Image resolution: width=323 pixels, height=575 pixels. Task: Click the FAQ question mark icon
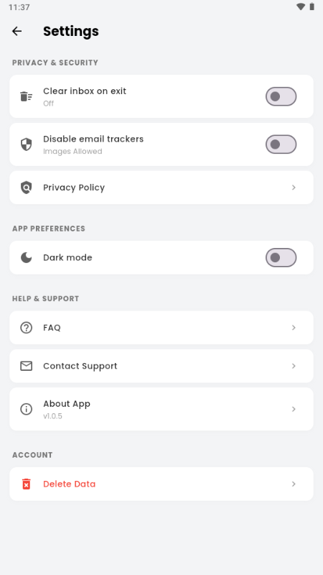26,328
